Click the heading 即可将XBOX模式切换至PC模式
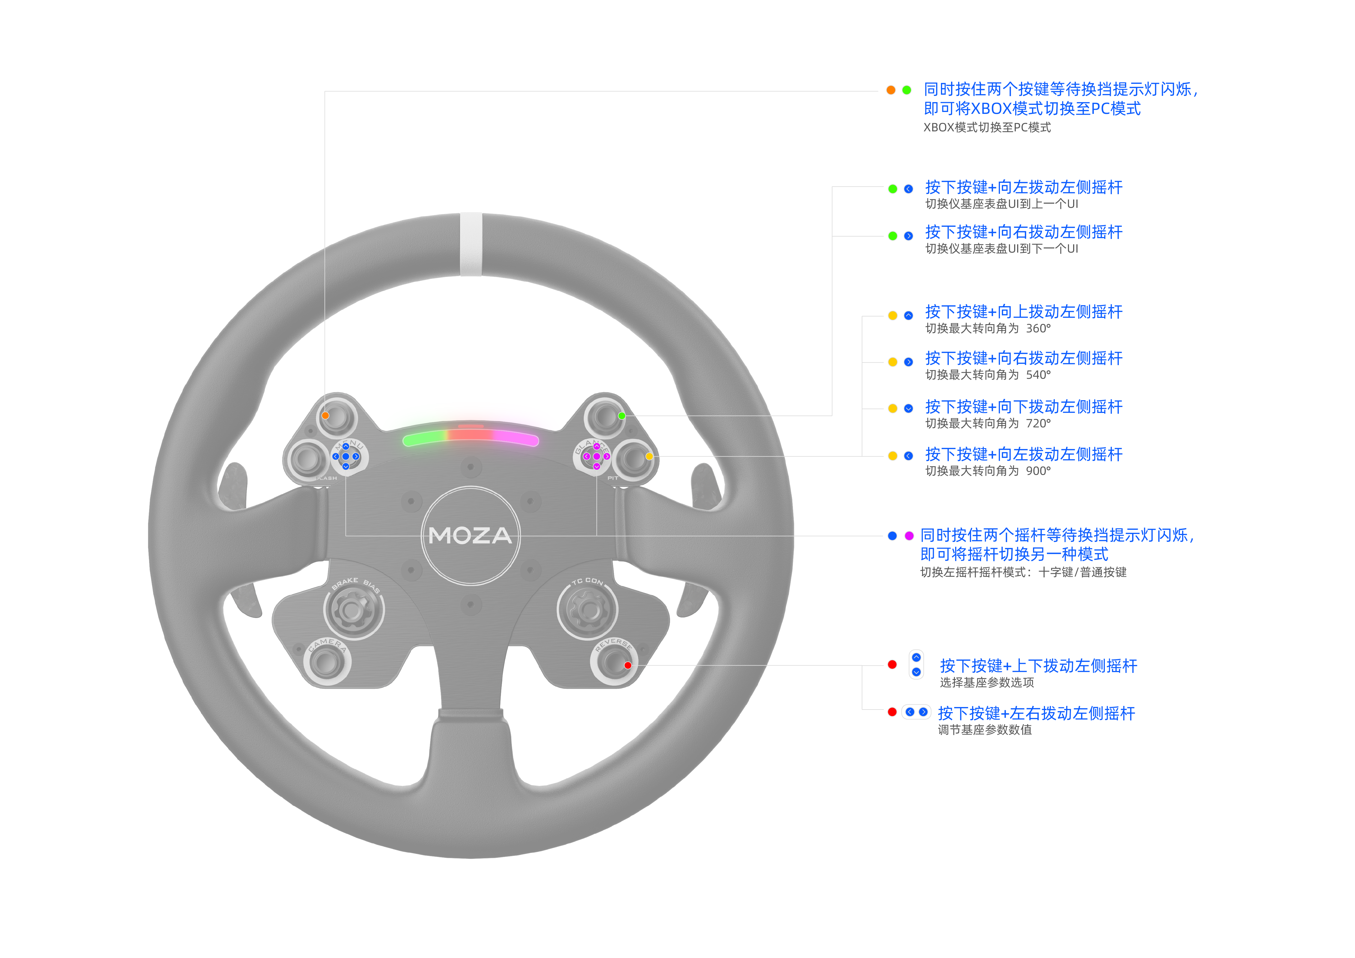The image size is (1355, 958). point(1032,108)
